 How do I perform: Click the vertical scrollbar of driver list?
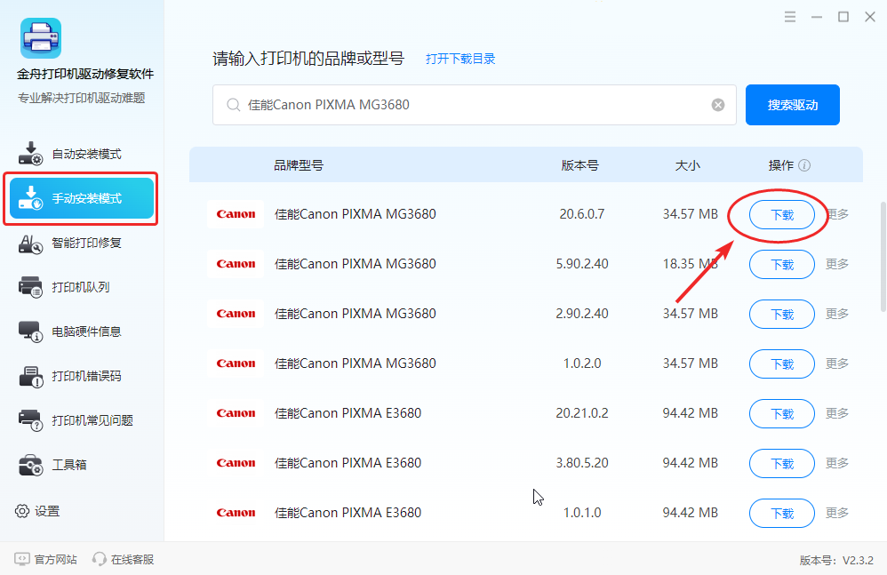pyautogui.click(x=883, y=256)
